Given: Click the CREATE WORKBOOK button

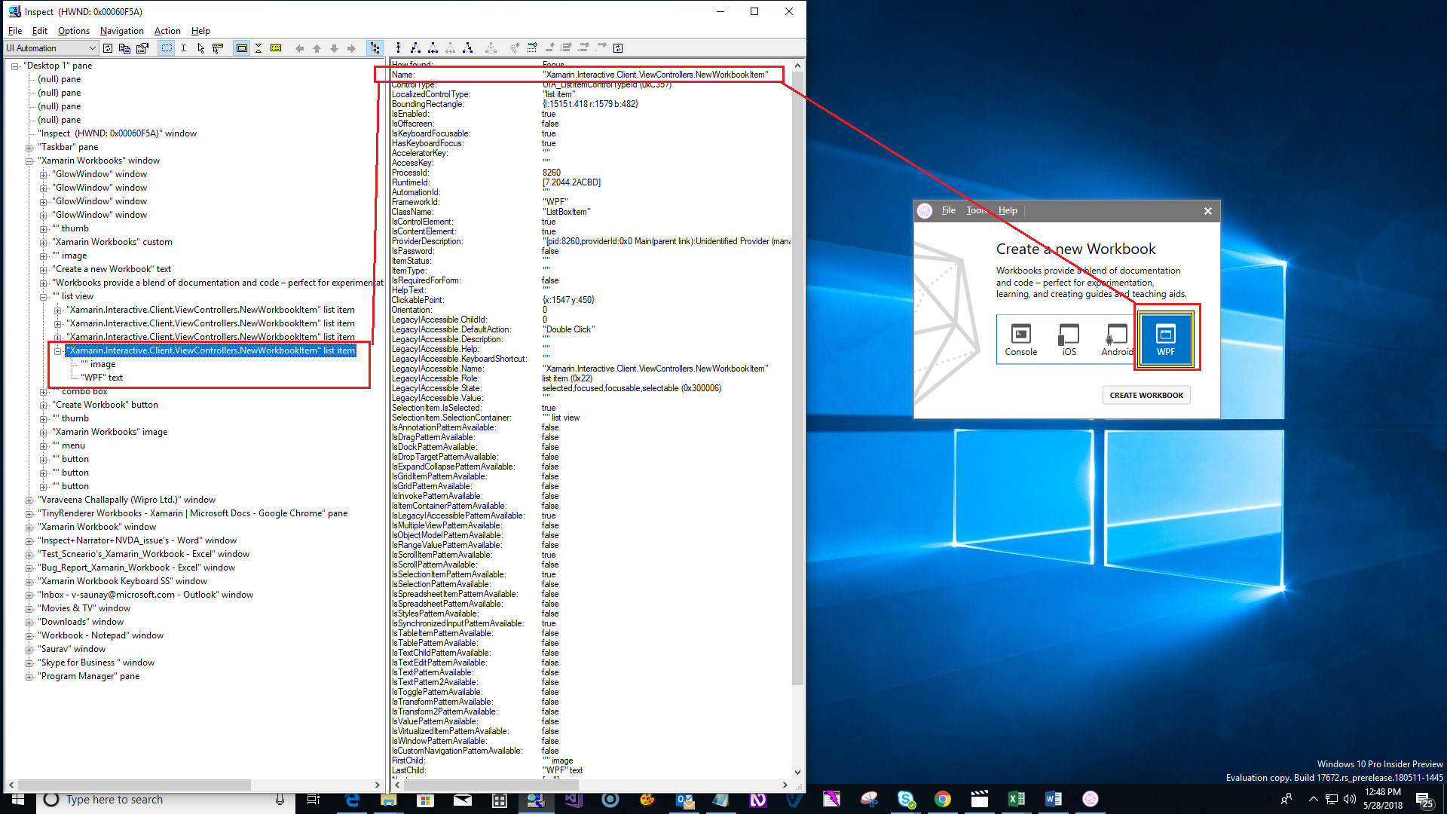Looking at the screenshot, I should tap(1146, 395).
